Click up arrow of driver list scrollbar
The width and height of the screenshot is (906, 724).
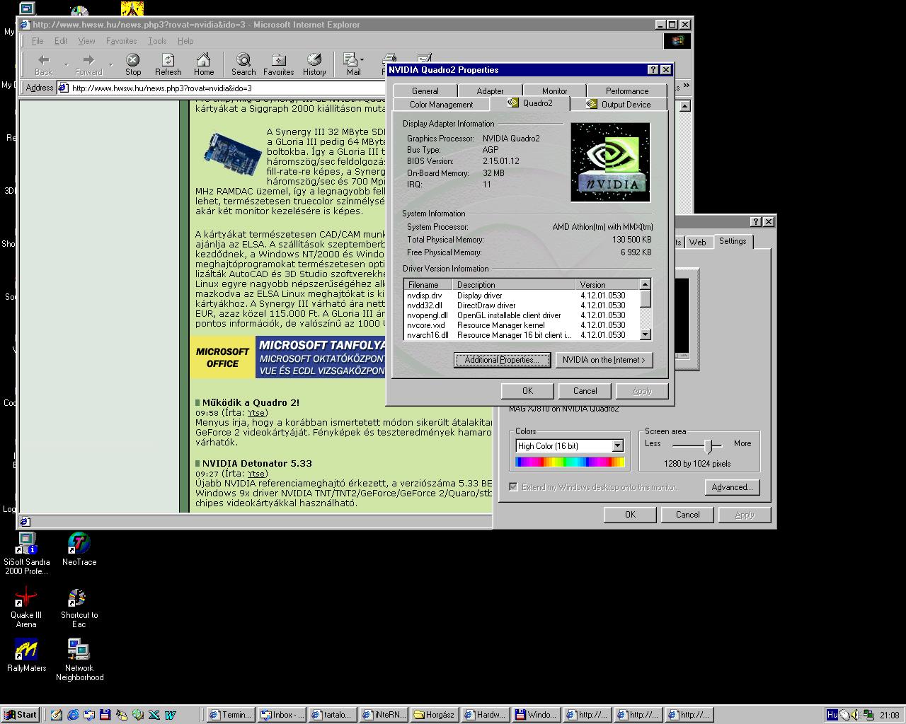click(x=645, y=284)
